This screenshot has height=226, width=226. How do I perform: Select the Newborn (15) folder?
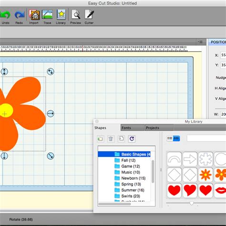[x=130, y=178]
